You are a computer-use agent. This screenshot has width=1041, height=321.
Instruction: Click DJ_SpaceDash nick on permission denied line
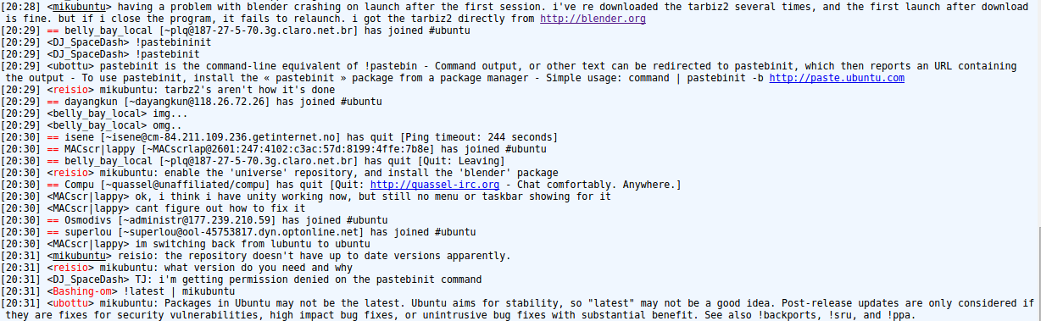point(88,279)
